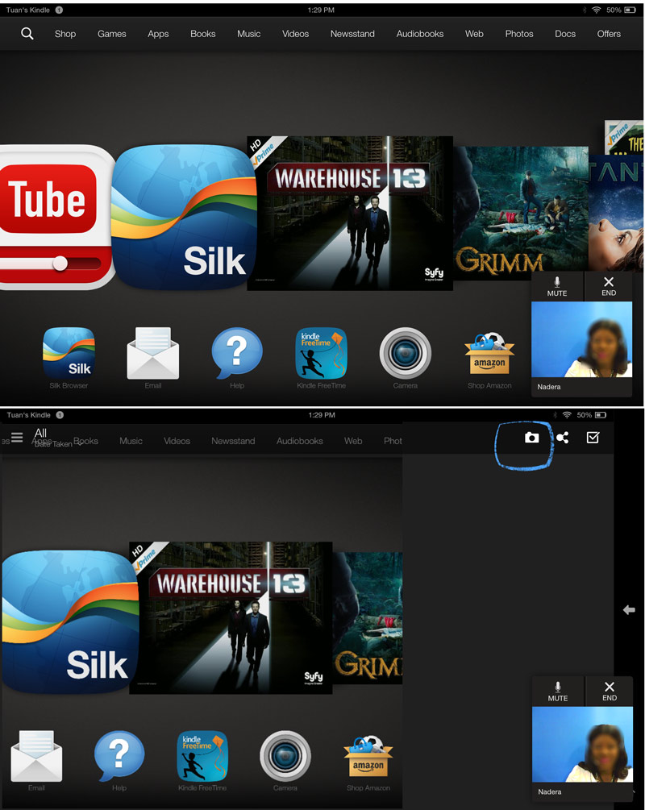
Task: Open Books in the upper screenshot's navigation
Action: point(202,34)
